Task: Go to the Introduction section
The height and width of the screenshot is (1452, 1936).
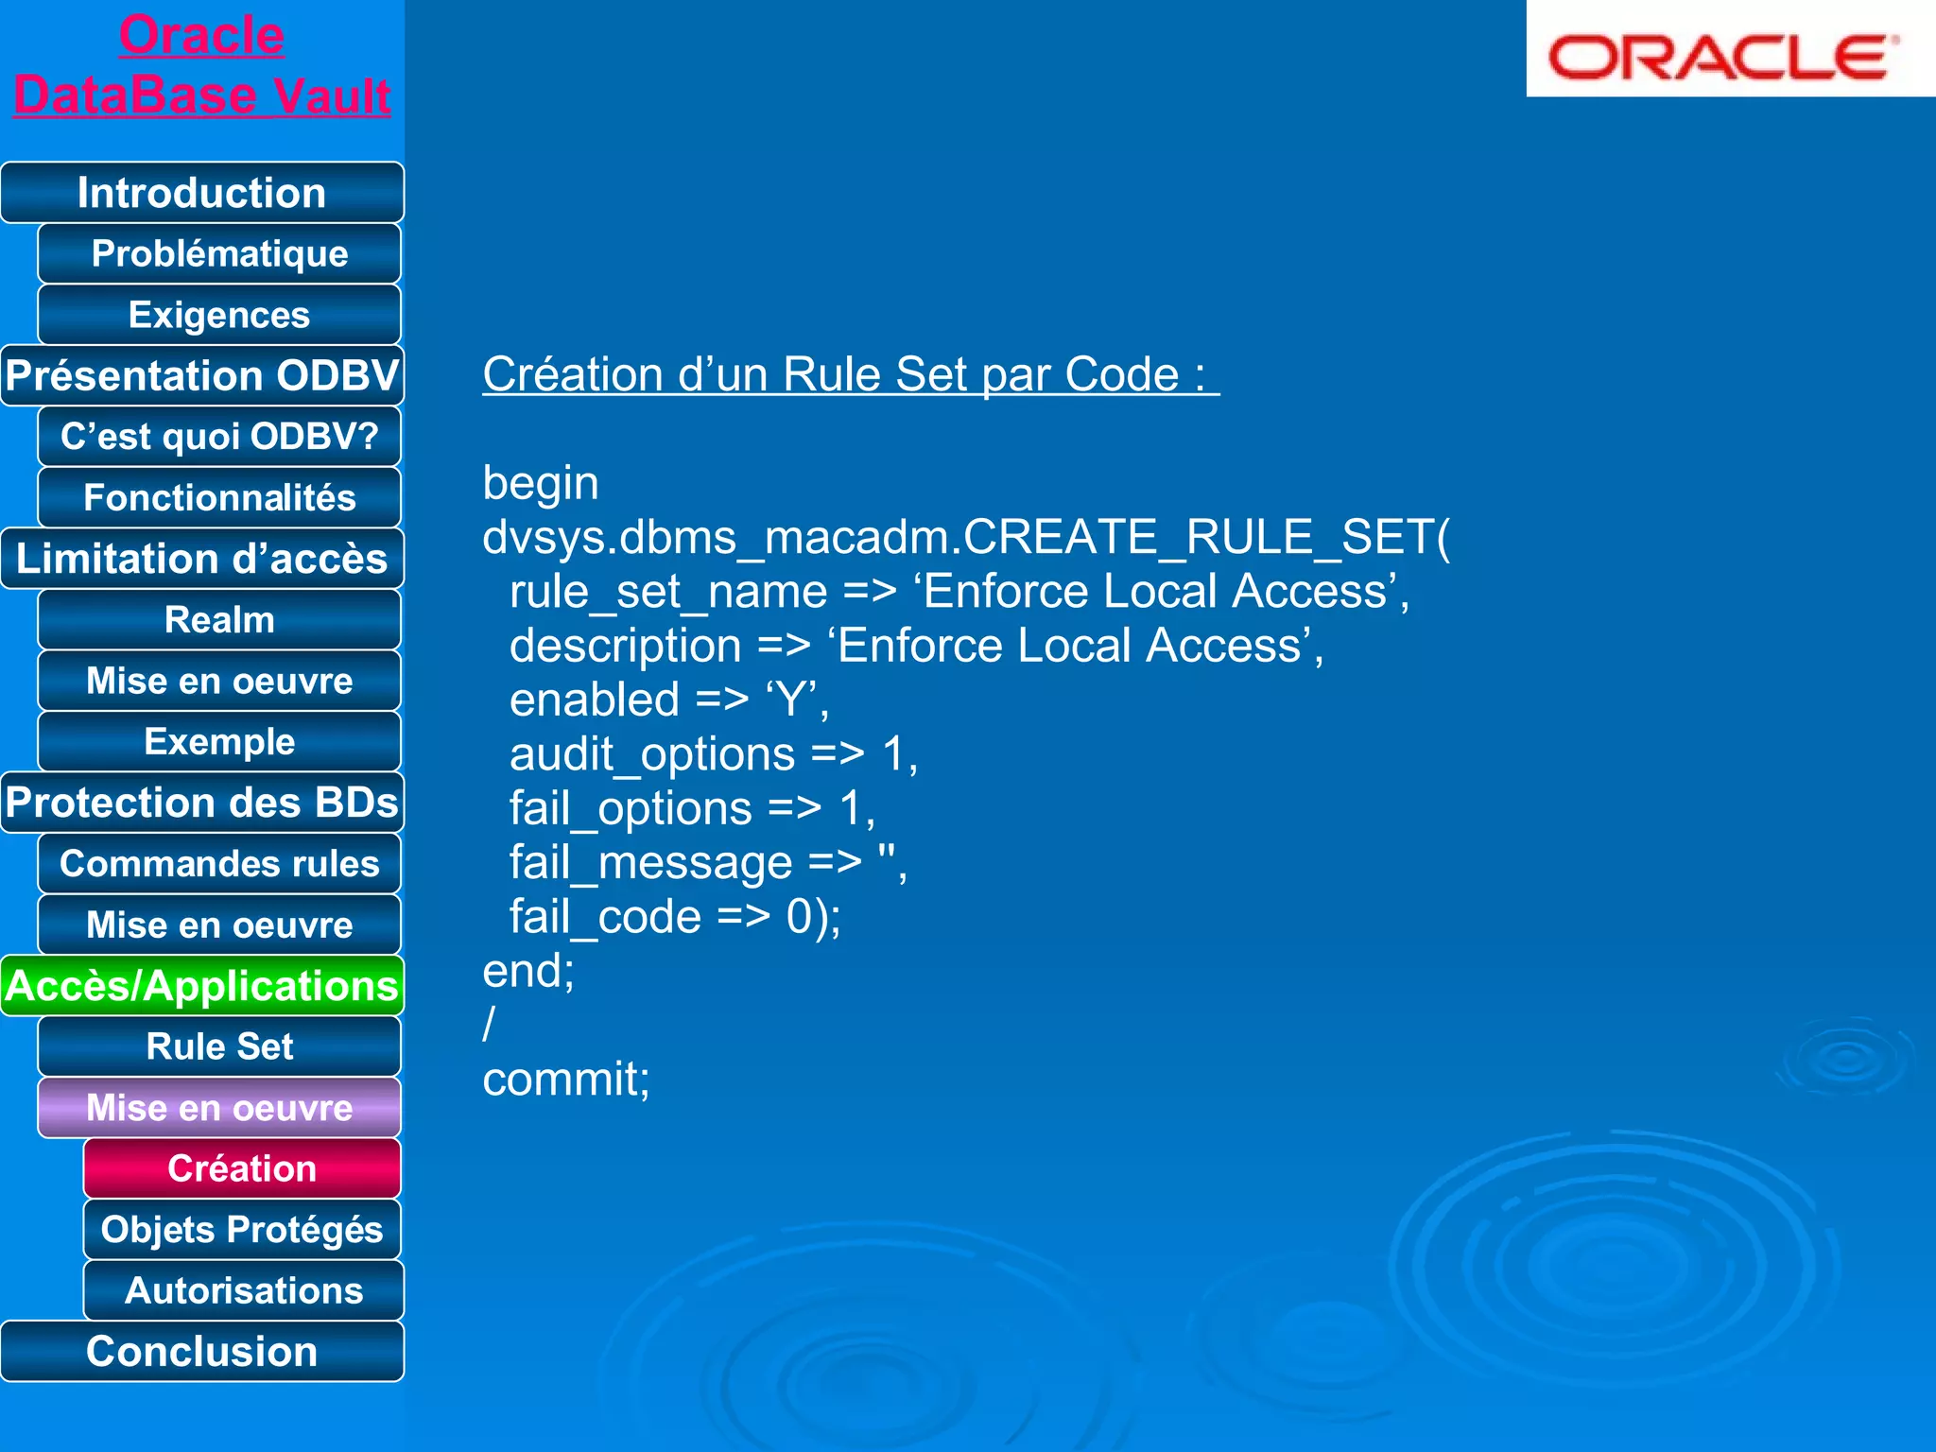Action: click(x=202, y=193)
